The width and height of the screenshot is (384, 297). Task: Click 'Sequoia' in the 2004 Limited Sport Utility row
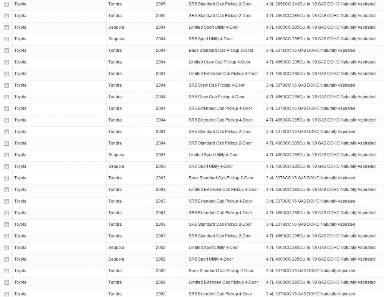point(116,27)
